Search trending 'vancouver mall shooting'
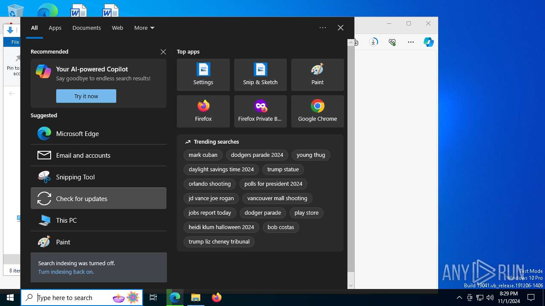545x306 pixels. click(277, 198)
